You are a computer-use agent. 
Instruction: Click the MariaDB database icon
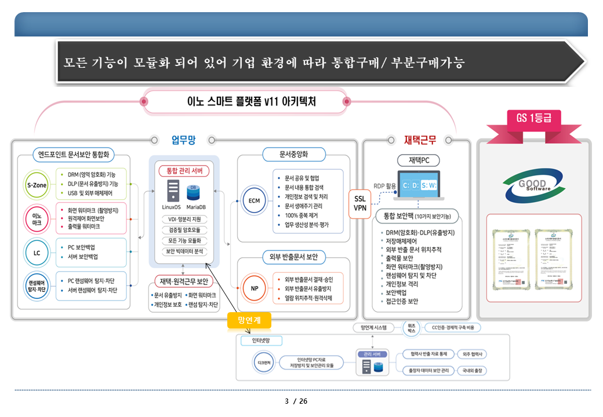pyautogui.click(x=193, y=191)
